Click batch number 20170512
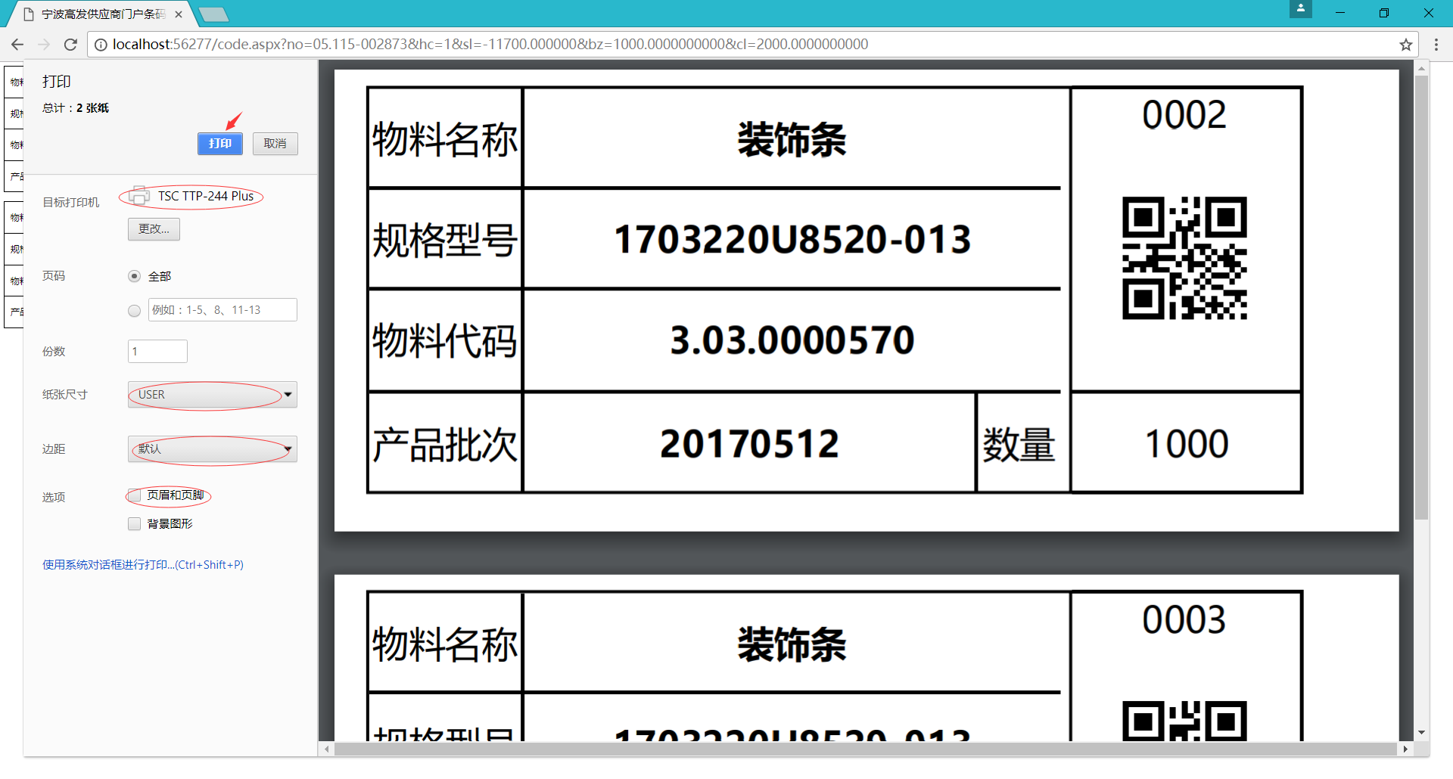1453x779 pixels. tap(749, 444)
